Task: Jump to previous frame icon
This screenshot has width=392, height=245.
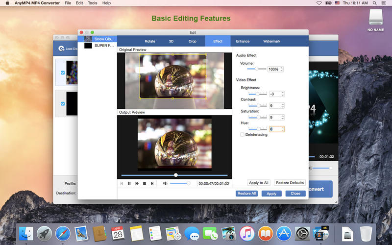Action: tap(122, 183)
